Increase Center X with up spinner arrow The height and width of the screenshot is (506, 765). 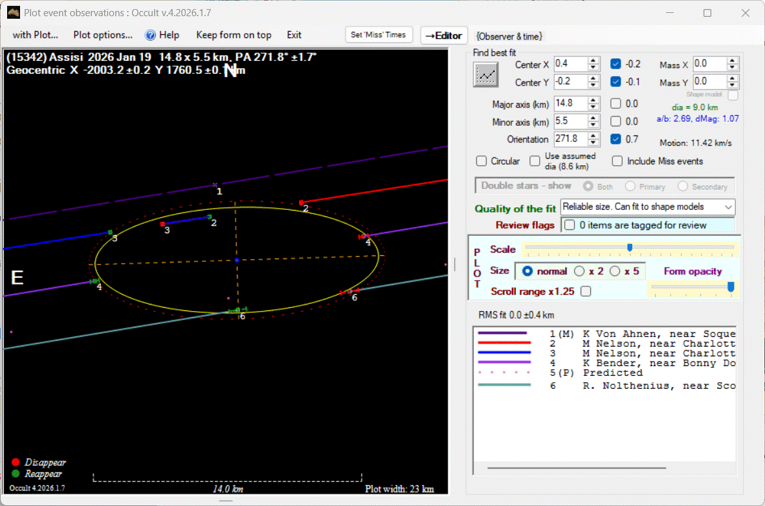point(593,60)
